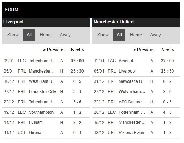The height and width of the screenshot is (143, 184).
Task: Go to Manchester United's Previous matches page
Action: click(x=144, y=50)
